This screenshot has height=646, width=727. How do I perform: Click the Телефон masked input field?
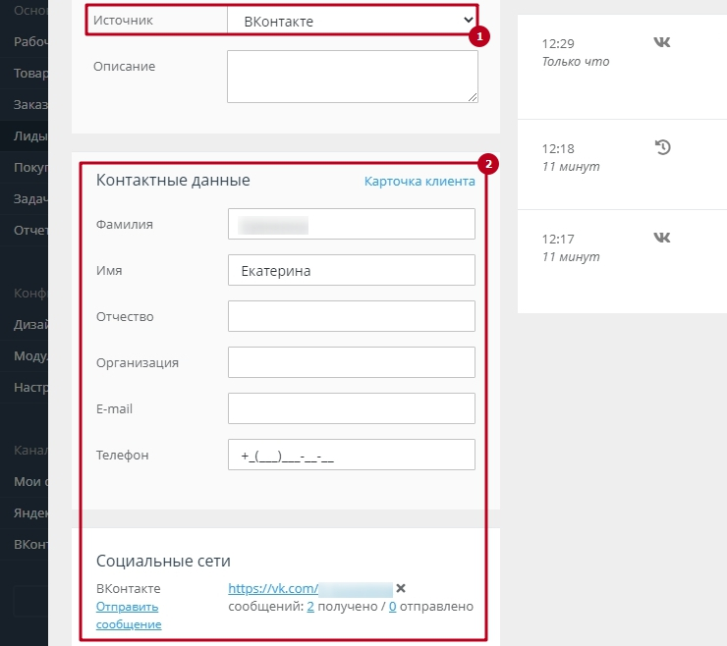[352, 456]
